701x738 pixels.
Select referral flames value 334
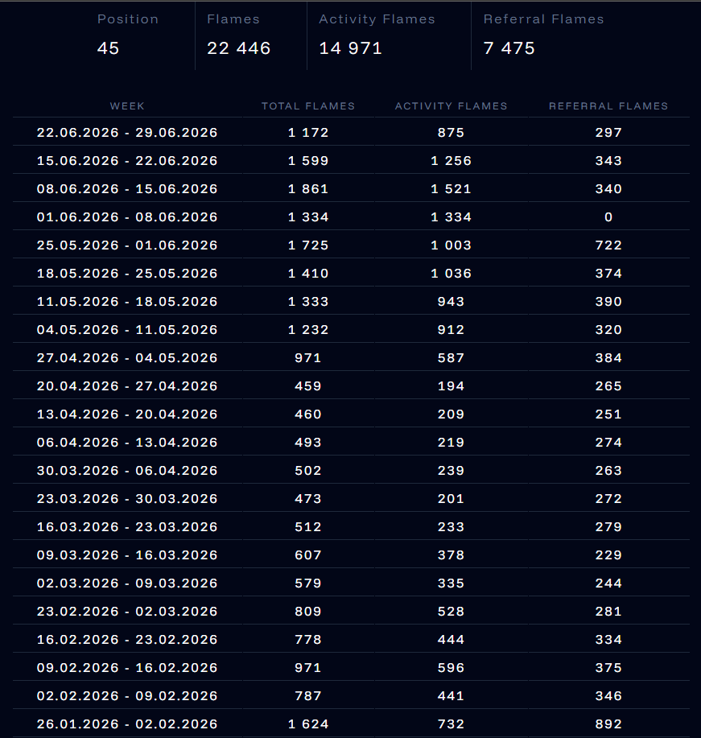click(x=608, y=640)
